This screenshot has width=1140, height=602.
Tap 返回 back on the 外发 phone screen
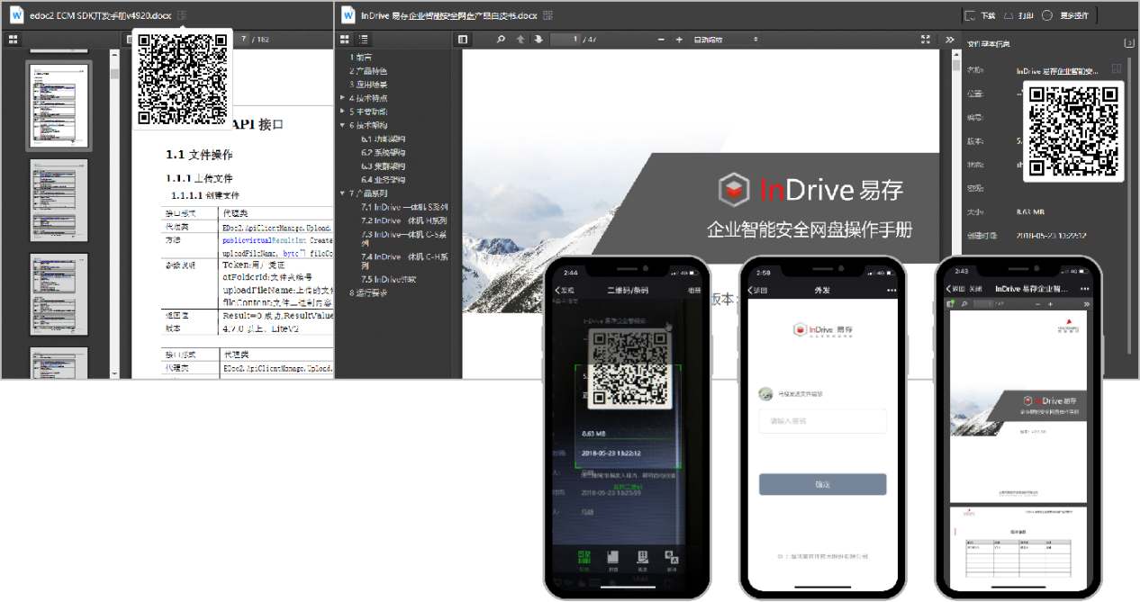pos(758,291)
